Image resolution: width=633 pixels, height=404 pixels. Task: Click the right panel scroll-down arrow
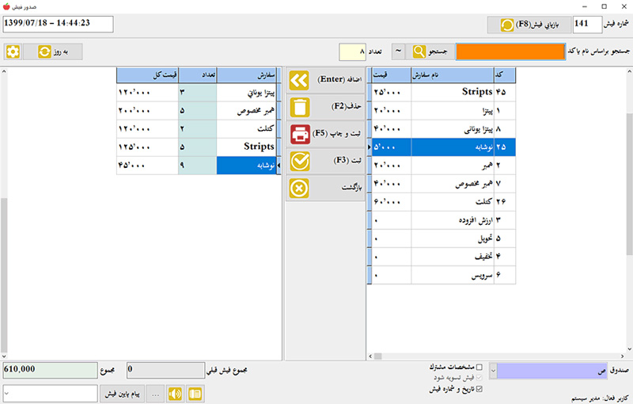click(629, 349)
